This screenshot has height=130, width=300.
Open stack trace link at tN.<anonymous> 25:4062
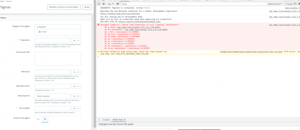point(146,30)
